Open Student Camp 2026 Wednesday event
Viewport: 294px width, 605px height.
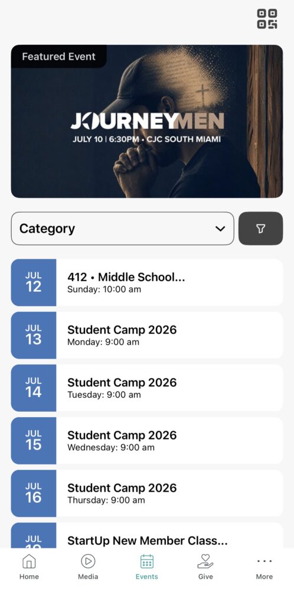147,441
